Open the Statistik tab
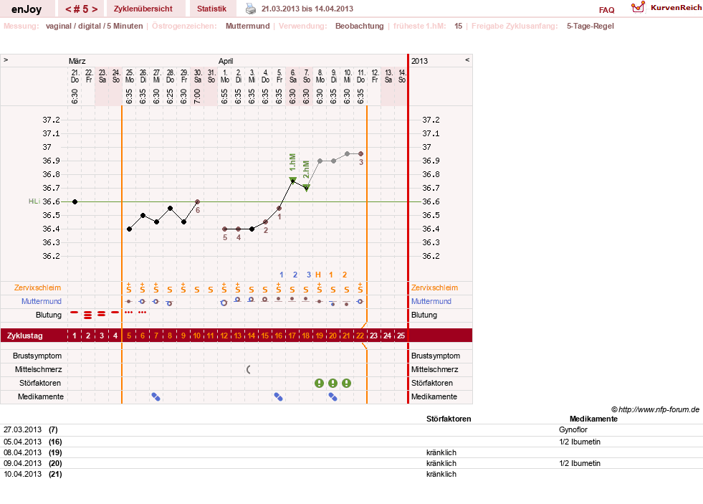Screen dimensions: 703x504 point(211,9)
